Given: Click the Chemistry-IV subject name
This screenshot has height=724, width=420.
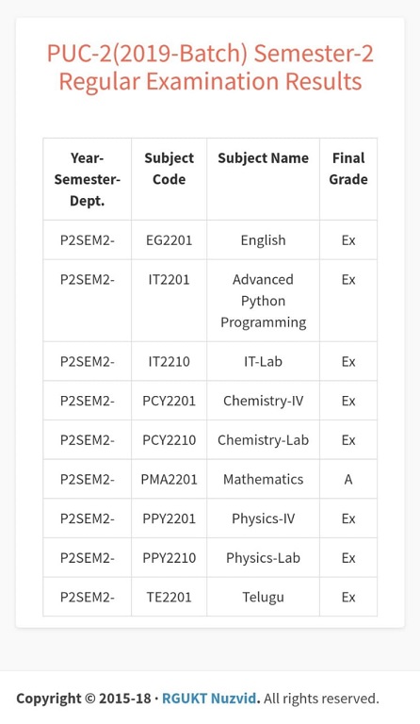Looking at the screenshot, I should coord(264,401).
